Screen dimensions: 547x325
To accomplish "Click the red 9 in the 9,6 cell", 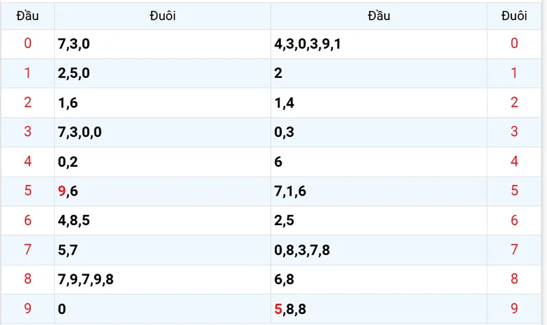I will click(x=62, y=192).
